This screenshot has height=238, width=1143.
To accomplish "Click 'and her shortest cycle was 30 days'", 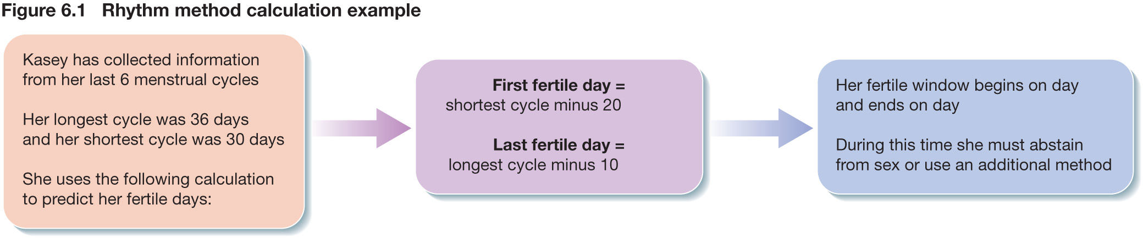I will point(153,140).
